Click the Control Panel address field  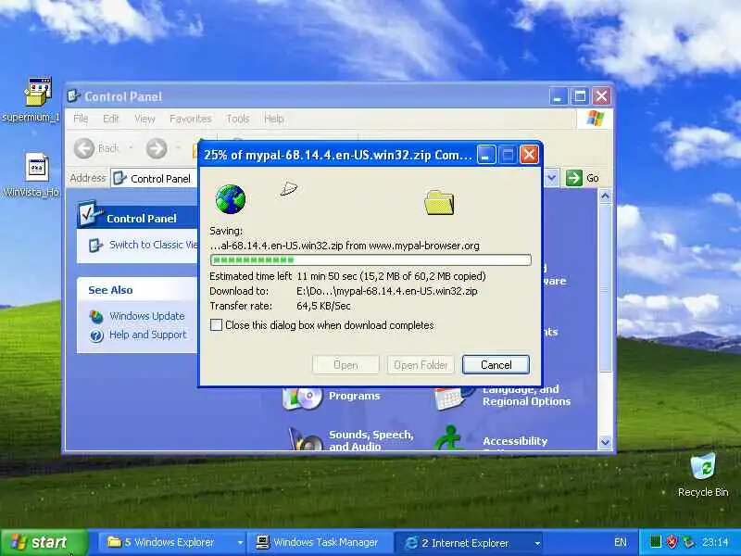tap(154, 178)
